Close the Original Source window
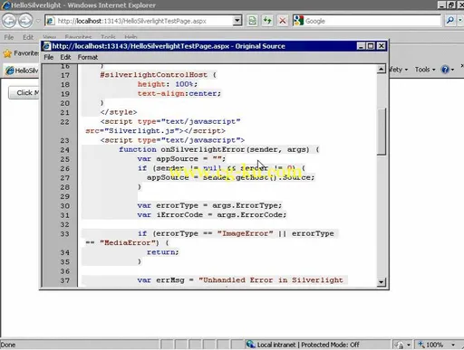Screen dimensions: 464x350 click(382, 46)
